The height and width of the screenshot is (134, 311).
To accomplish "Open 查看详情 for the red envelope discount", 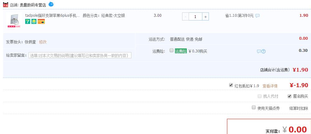I will pyautogui.click(x=270, y=86).
